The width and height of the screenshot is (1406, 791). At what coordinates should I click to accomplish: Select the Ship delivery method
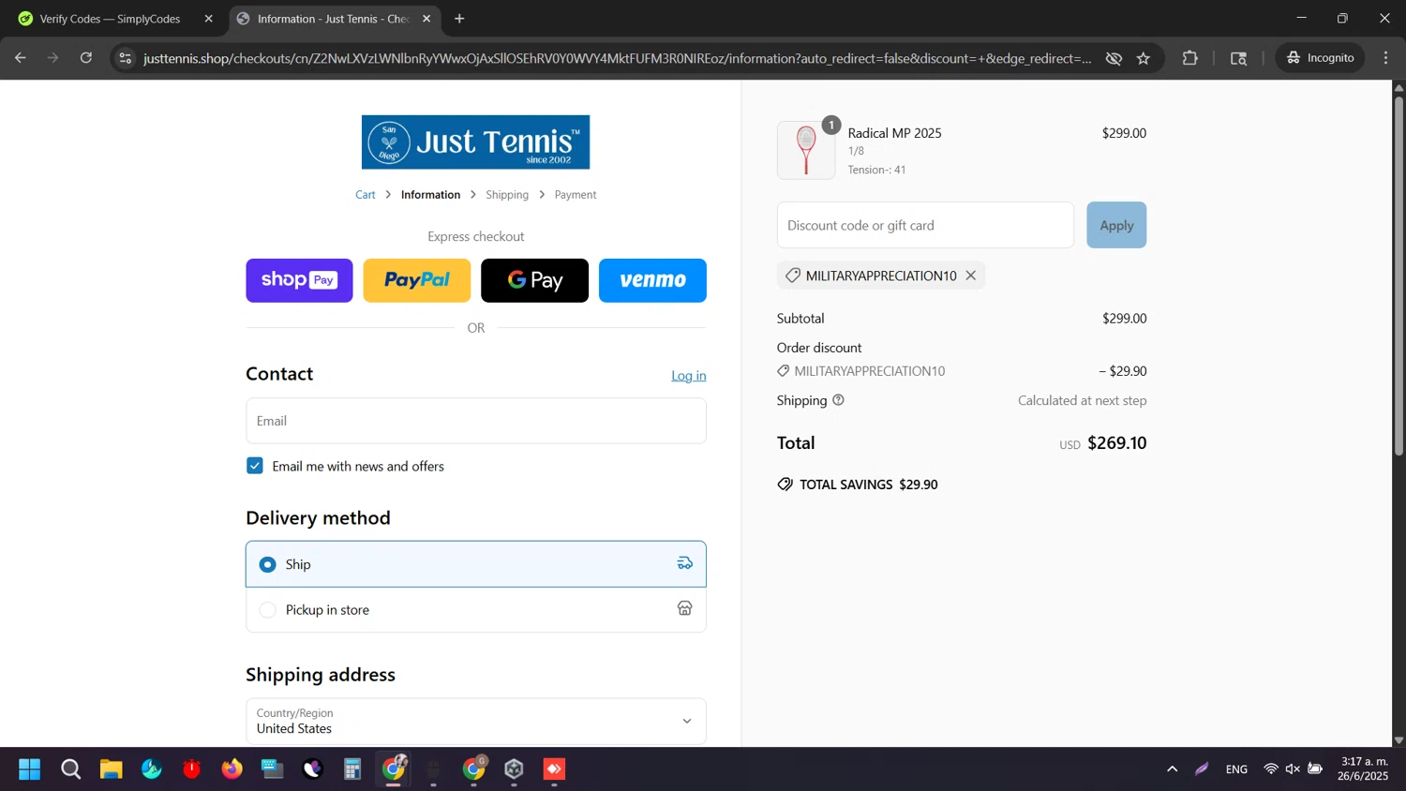coord(475,564)
